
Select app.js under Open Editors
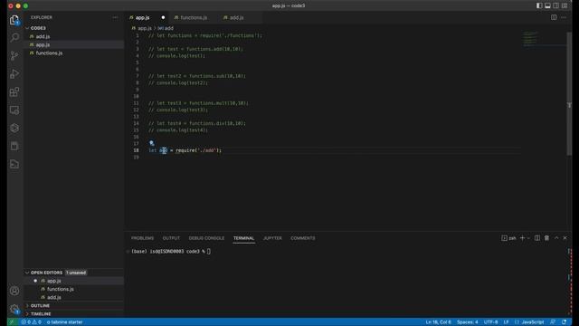click(74, 281)
